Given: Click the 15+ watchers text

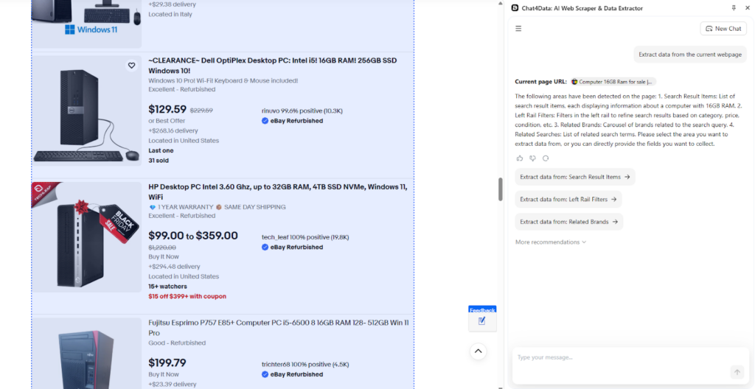Looking at the screenshot, I should 167,287.
